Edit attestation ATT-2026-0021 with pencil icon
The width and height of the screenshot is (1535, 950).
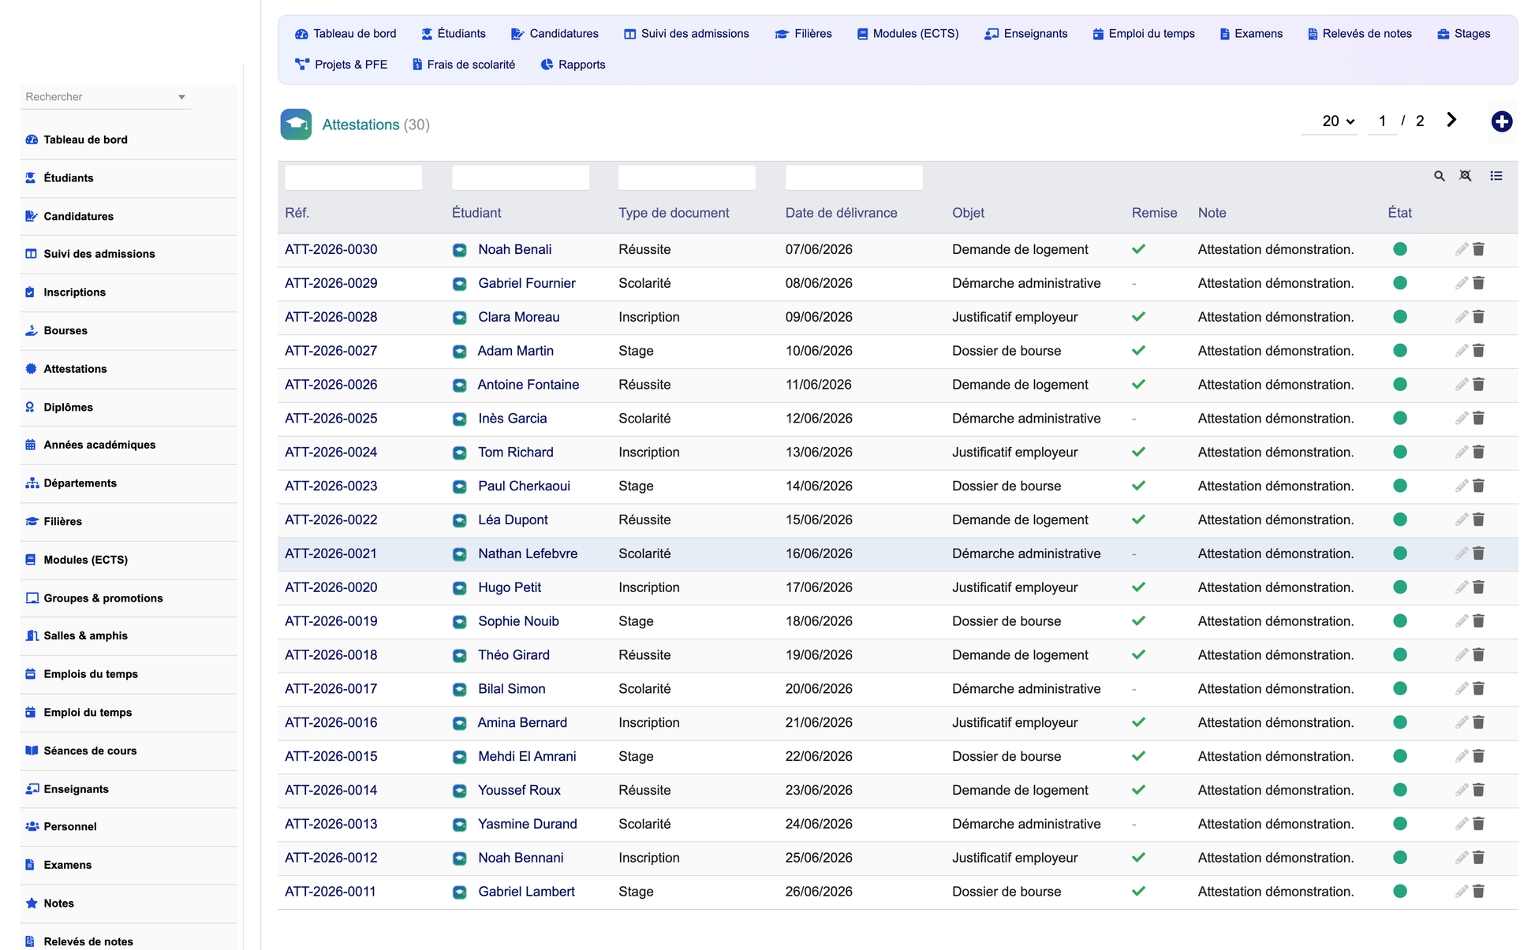1461,553
